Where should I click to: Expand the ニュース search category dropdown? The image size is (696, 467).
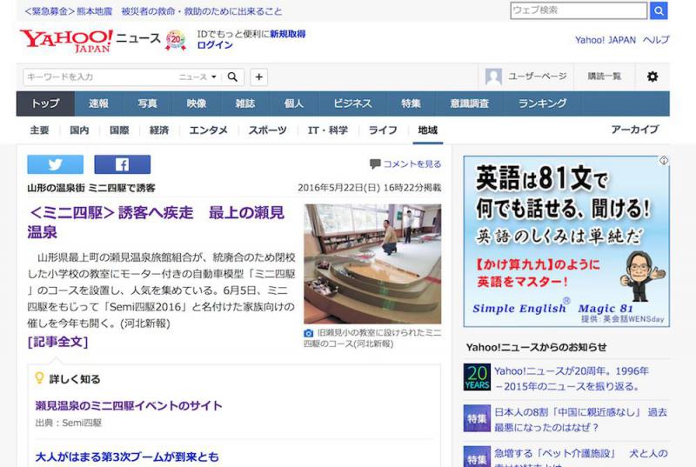[198, 77]
